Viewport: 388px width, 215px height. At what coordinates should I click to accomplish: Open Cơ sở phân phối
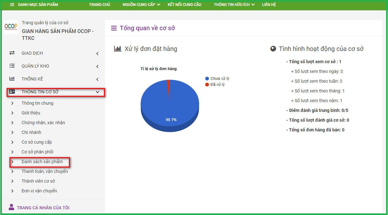click(x=38, y=152)
